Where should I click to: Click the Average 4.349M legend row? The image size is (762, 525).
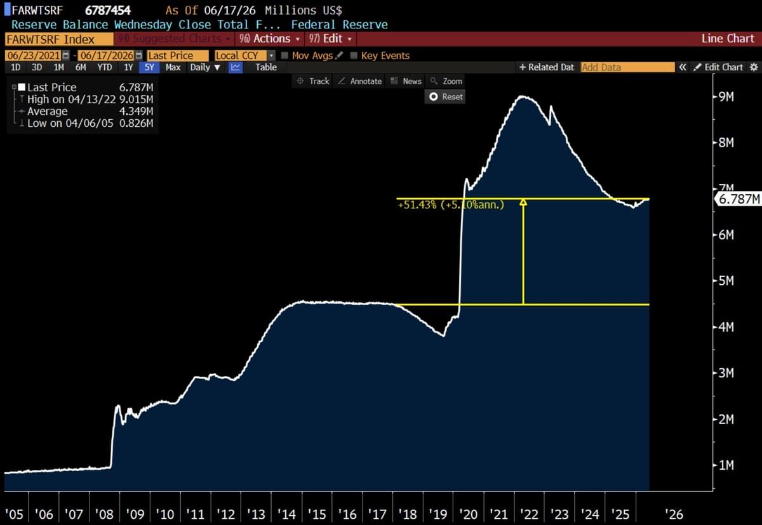tap(86, 112)
